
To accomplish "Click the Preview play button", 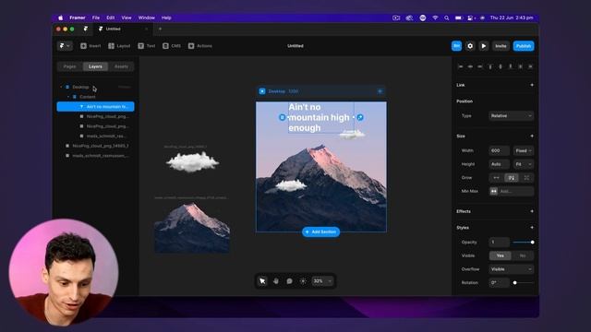I will (x=484, y=46).
